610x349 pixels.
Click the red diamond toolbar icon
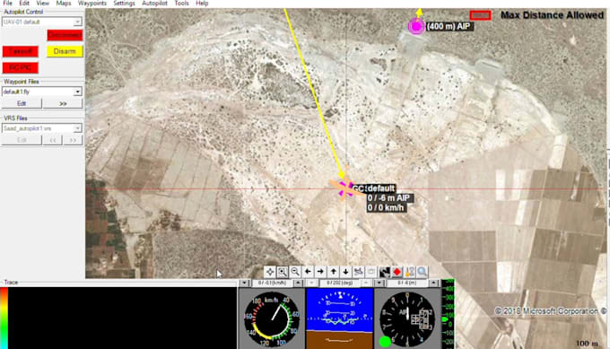point(396,272)
